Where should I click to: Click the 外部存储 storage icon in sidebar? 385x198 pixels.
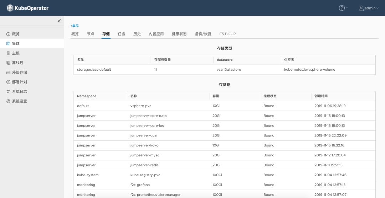(8, 73)
